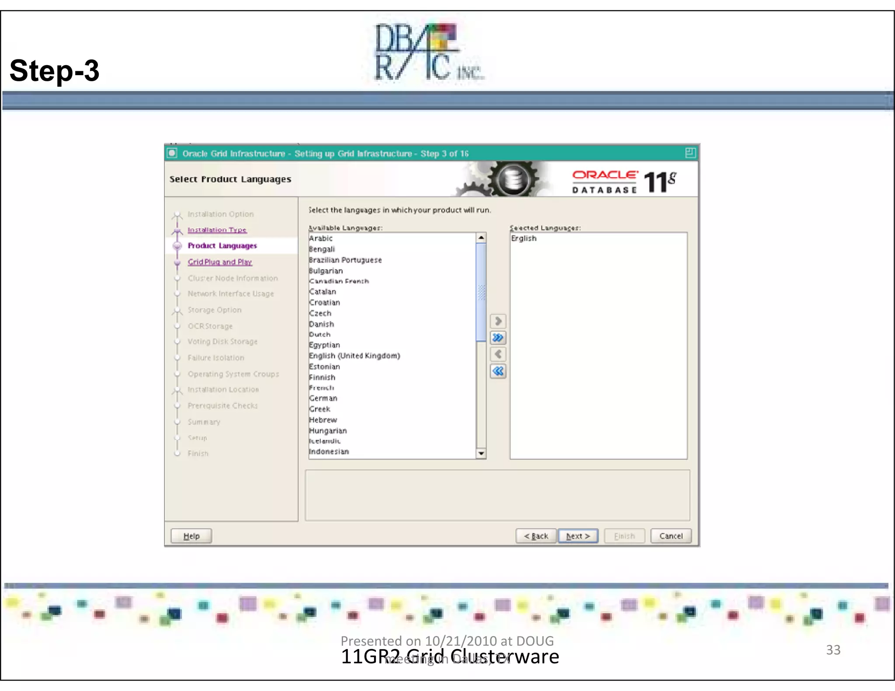Screen dimensions: 895x691
Task: Click the Cluster Node Information step
Action: 232,278
